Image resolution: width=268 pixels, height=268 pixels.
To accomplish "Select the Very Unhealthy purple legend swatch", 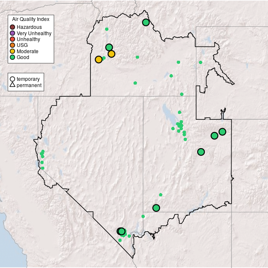I will pos(13,33).
